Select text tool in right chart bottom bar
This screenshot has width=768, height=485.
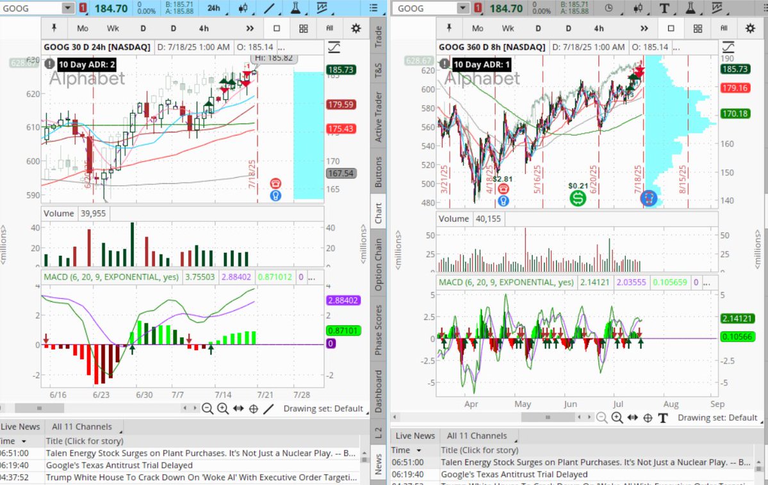pyautogui.click(x=663, y=418)
